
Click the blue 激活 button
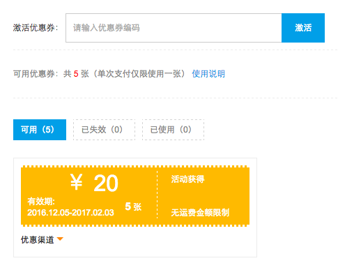[303, 28]
